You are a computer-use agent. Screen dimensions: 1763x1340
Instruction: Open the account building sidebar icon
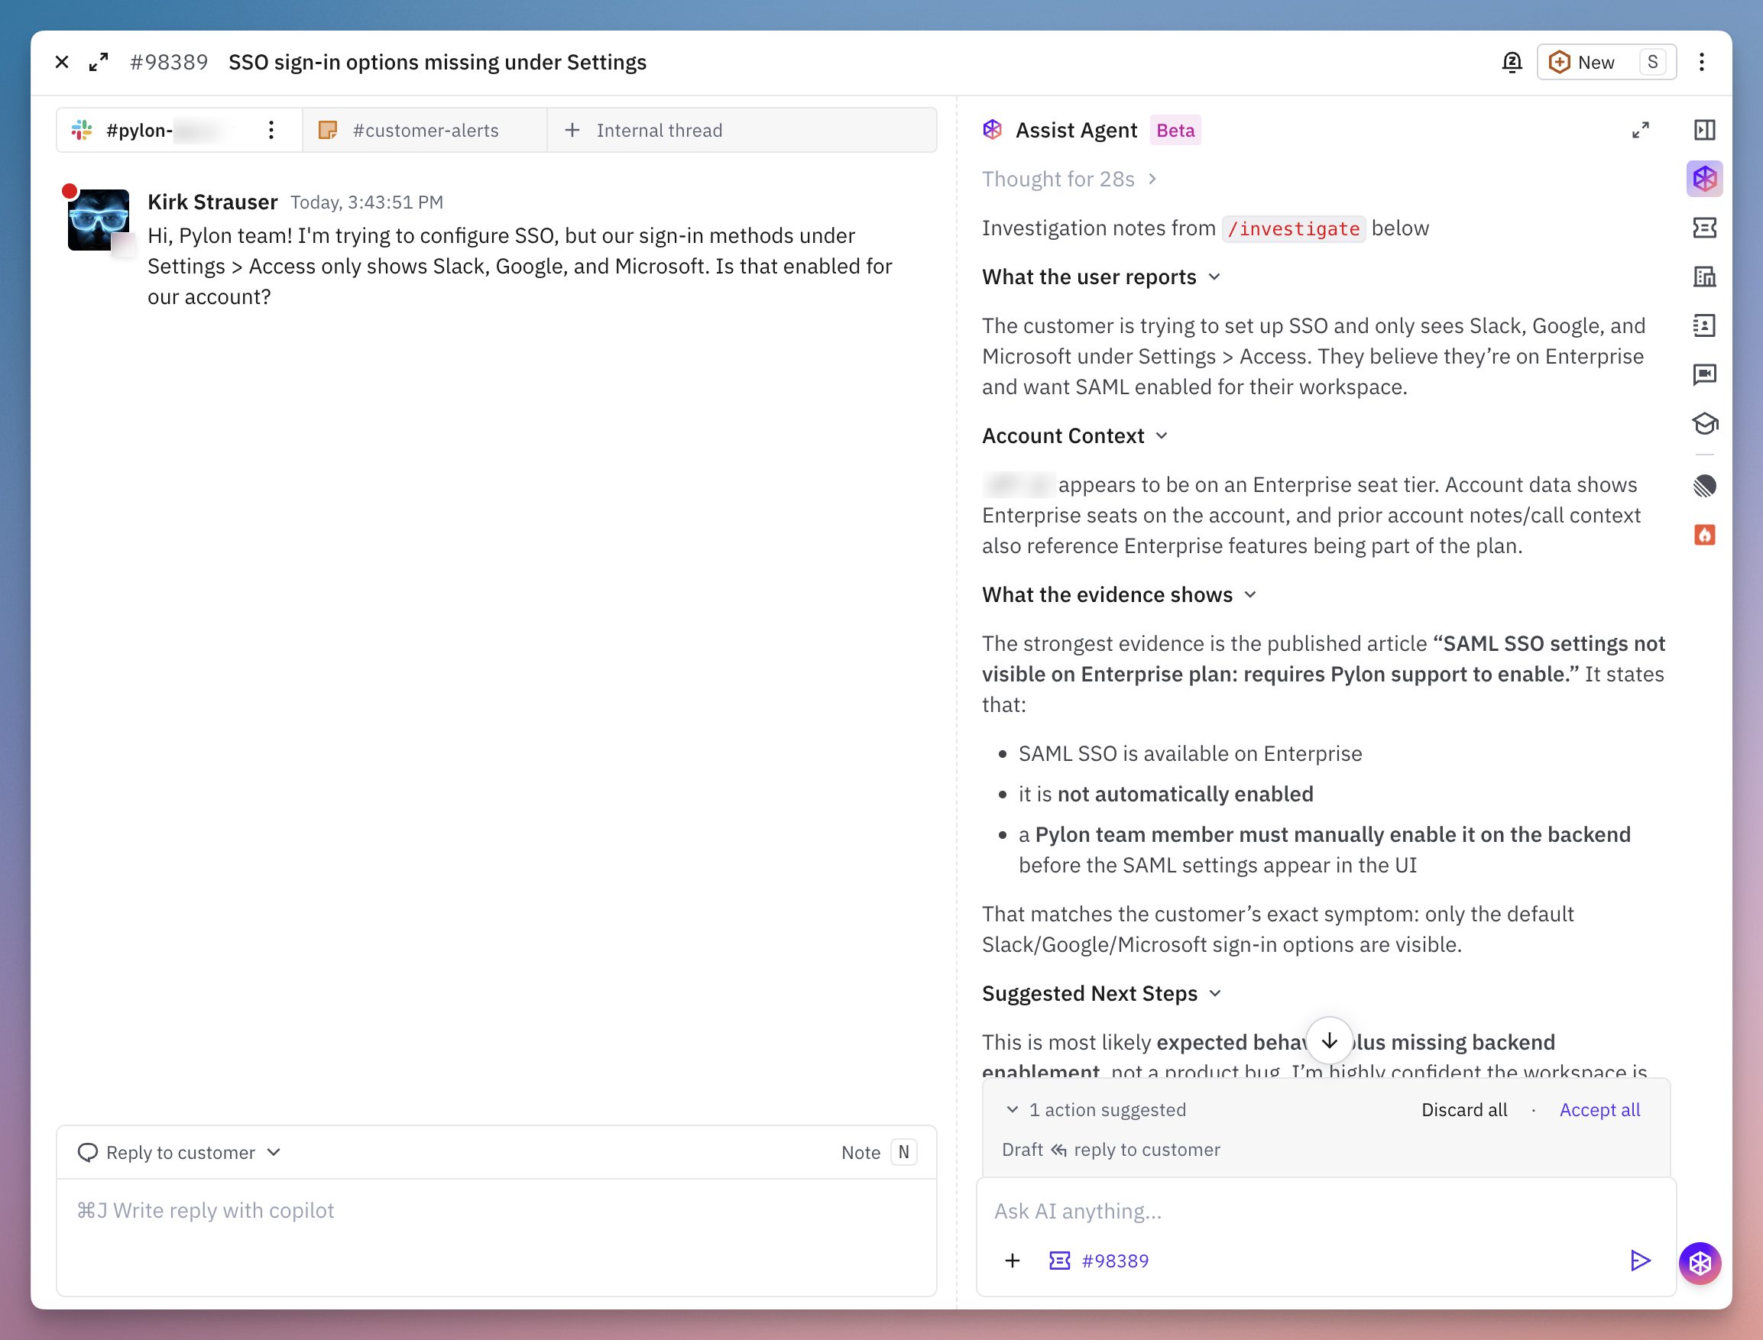1704,277
